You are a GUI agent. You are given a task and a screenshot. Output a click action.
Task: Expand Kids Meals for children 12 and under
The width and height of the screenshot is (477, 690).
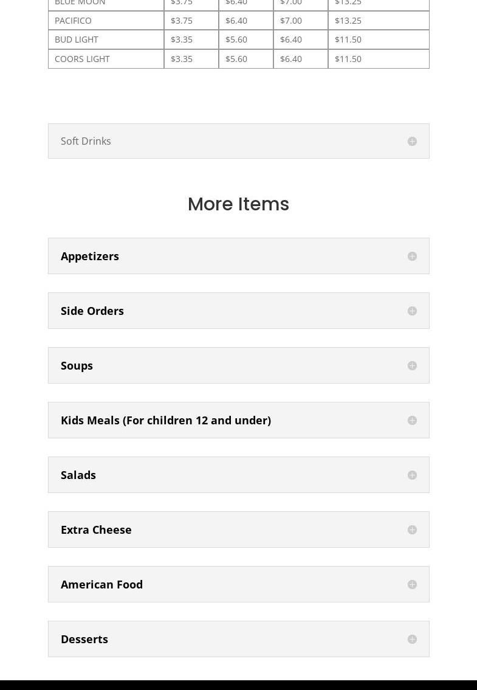coord(166,420)
